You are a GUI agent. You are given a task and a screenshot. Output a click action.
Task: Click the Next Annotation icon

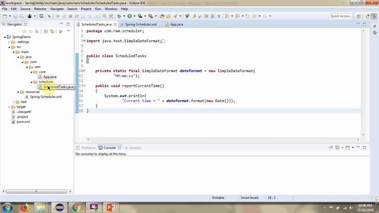227,16
